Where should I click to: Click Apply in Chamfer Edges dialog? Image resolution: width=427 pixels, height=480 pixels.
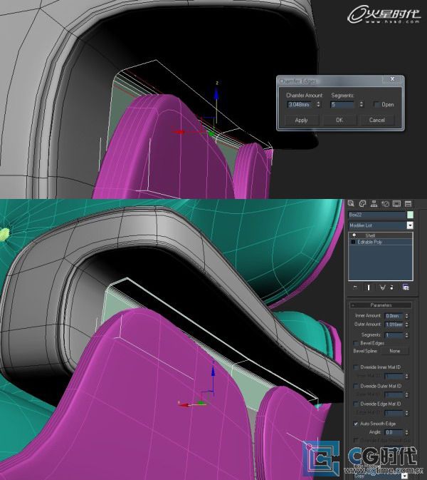(x=302, y=120)
